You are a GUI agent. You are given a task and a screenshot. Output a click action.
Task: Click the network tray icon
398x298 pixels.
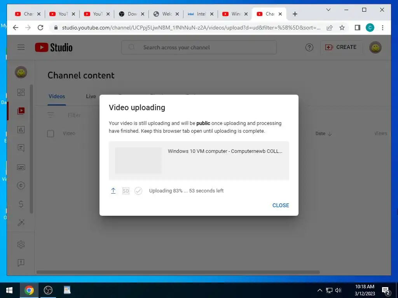(x=329, y=290)
